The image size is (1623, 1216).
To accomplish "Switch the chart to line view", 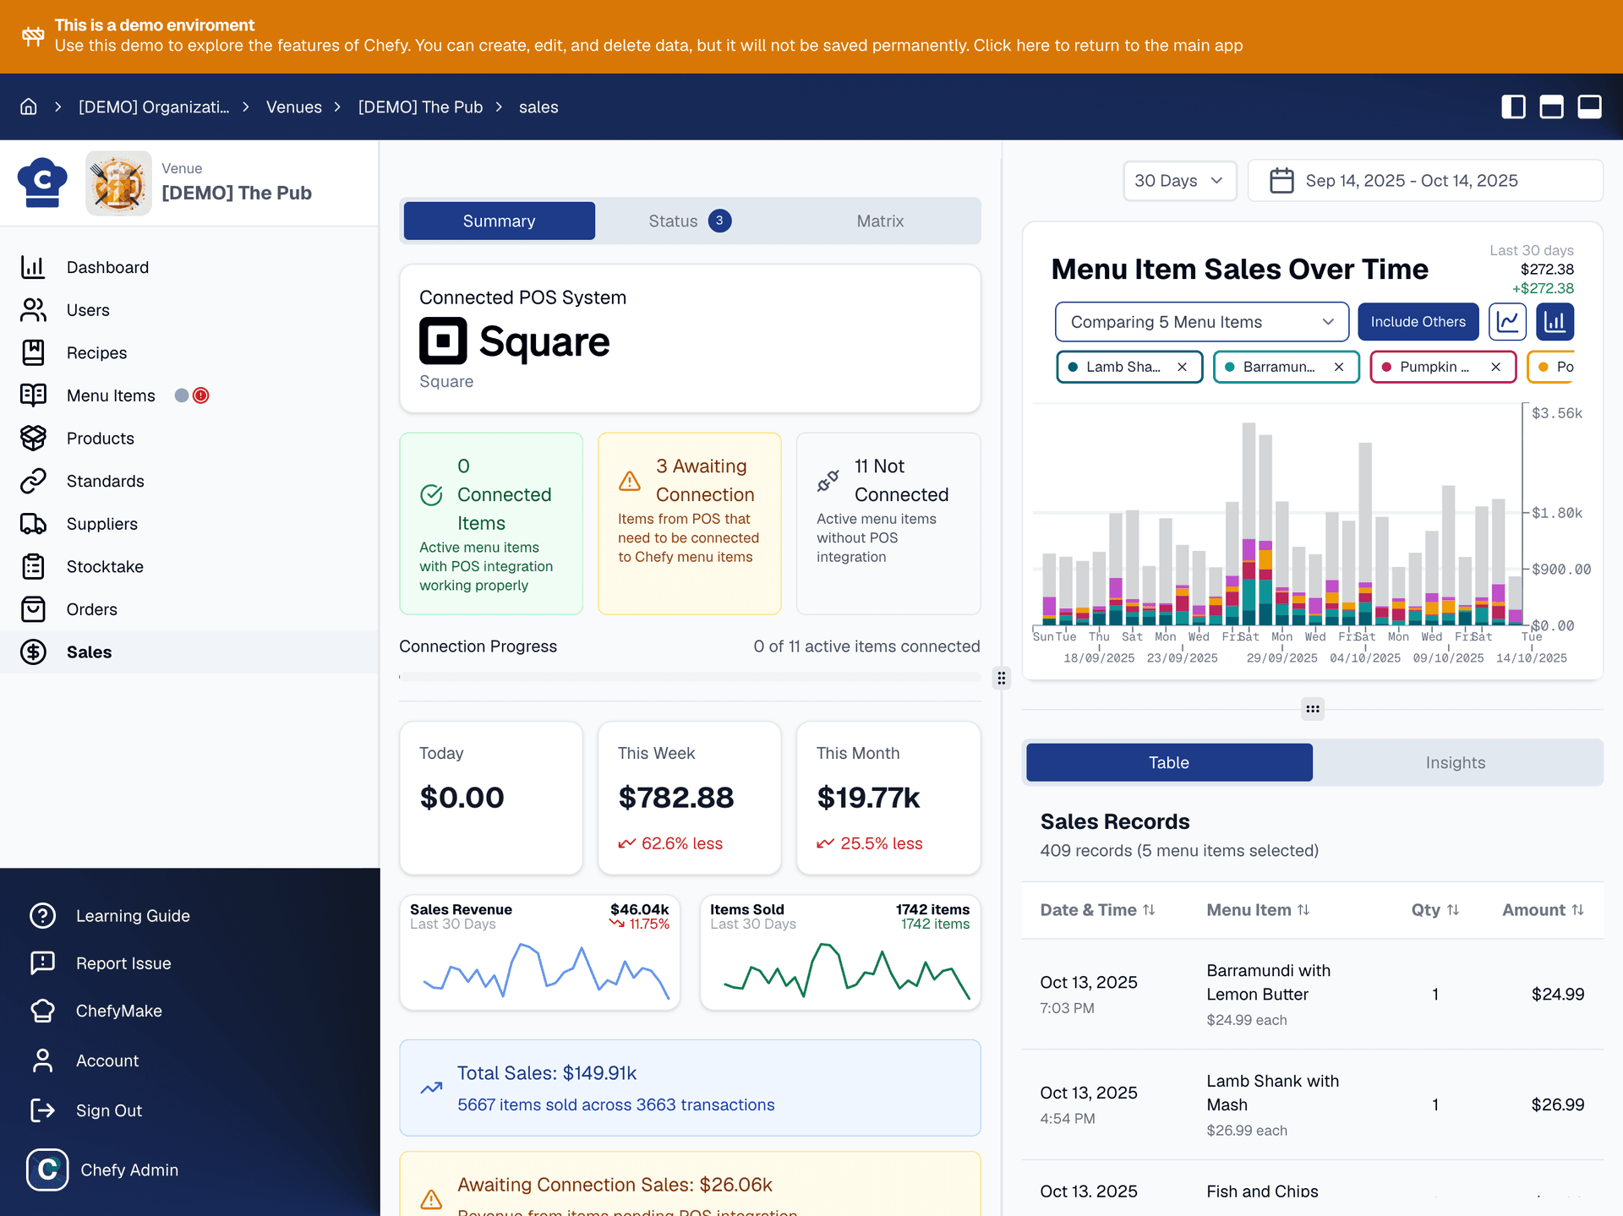I will click(1508, 321).
